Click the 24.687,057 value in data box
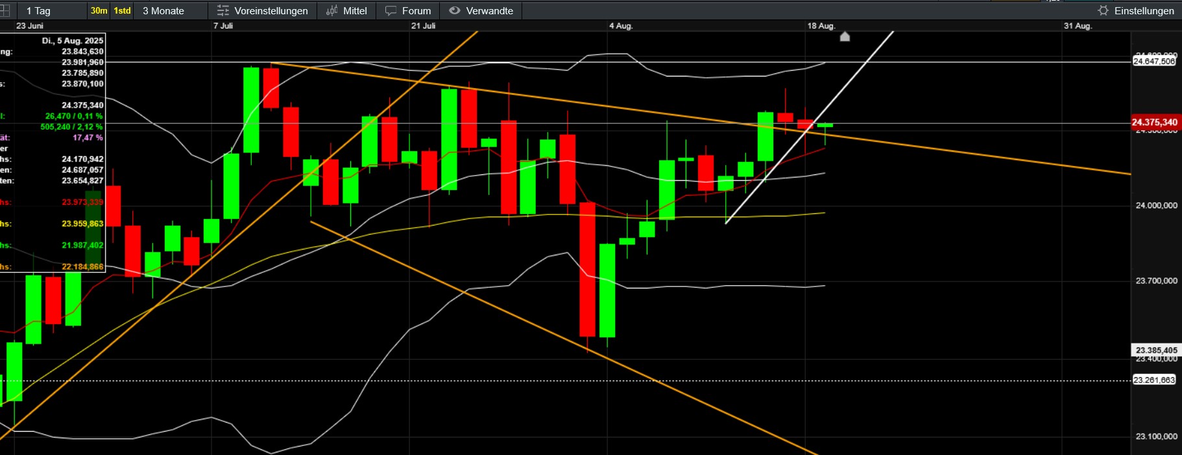This screenshot has width=1182, height=455. (82, 170)
